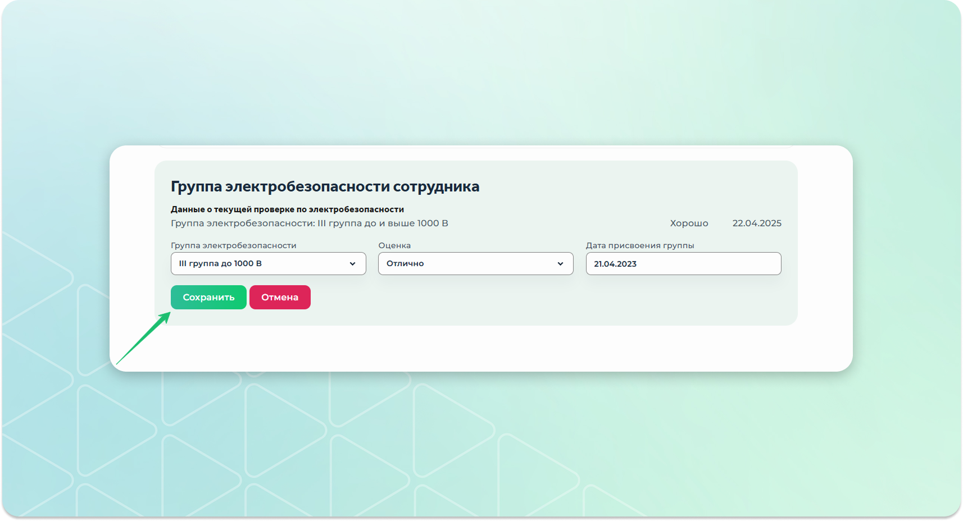
Task: Click chevron arrow in electrical safety group select
Action: point(352,264)
